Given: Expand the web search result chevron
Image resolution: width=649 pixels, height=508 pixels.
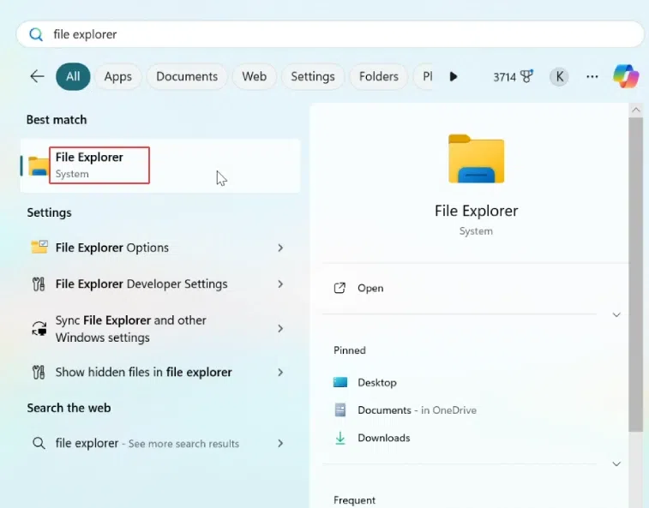Looking at the screenshot, I should tap(280, 444).
